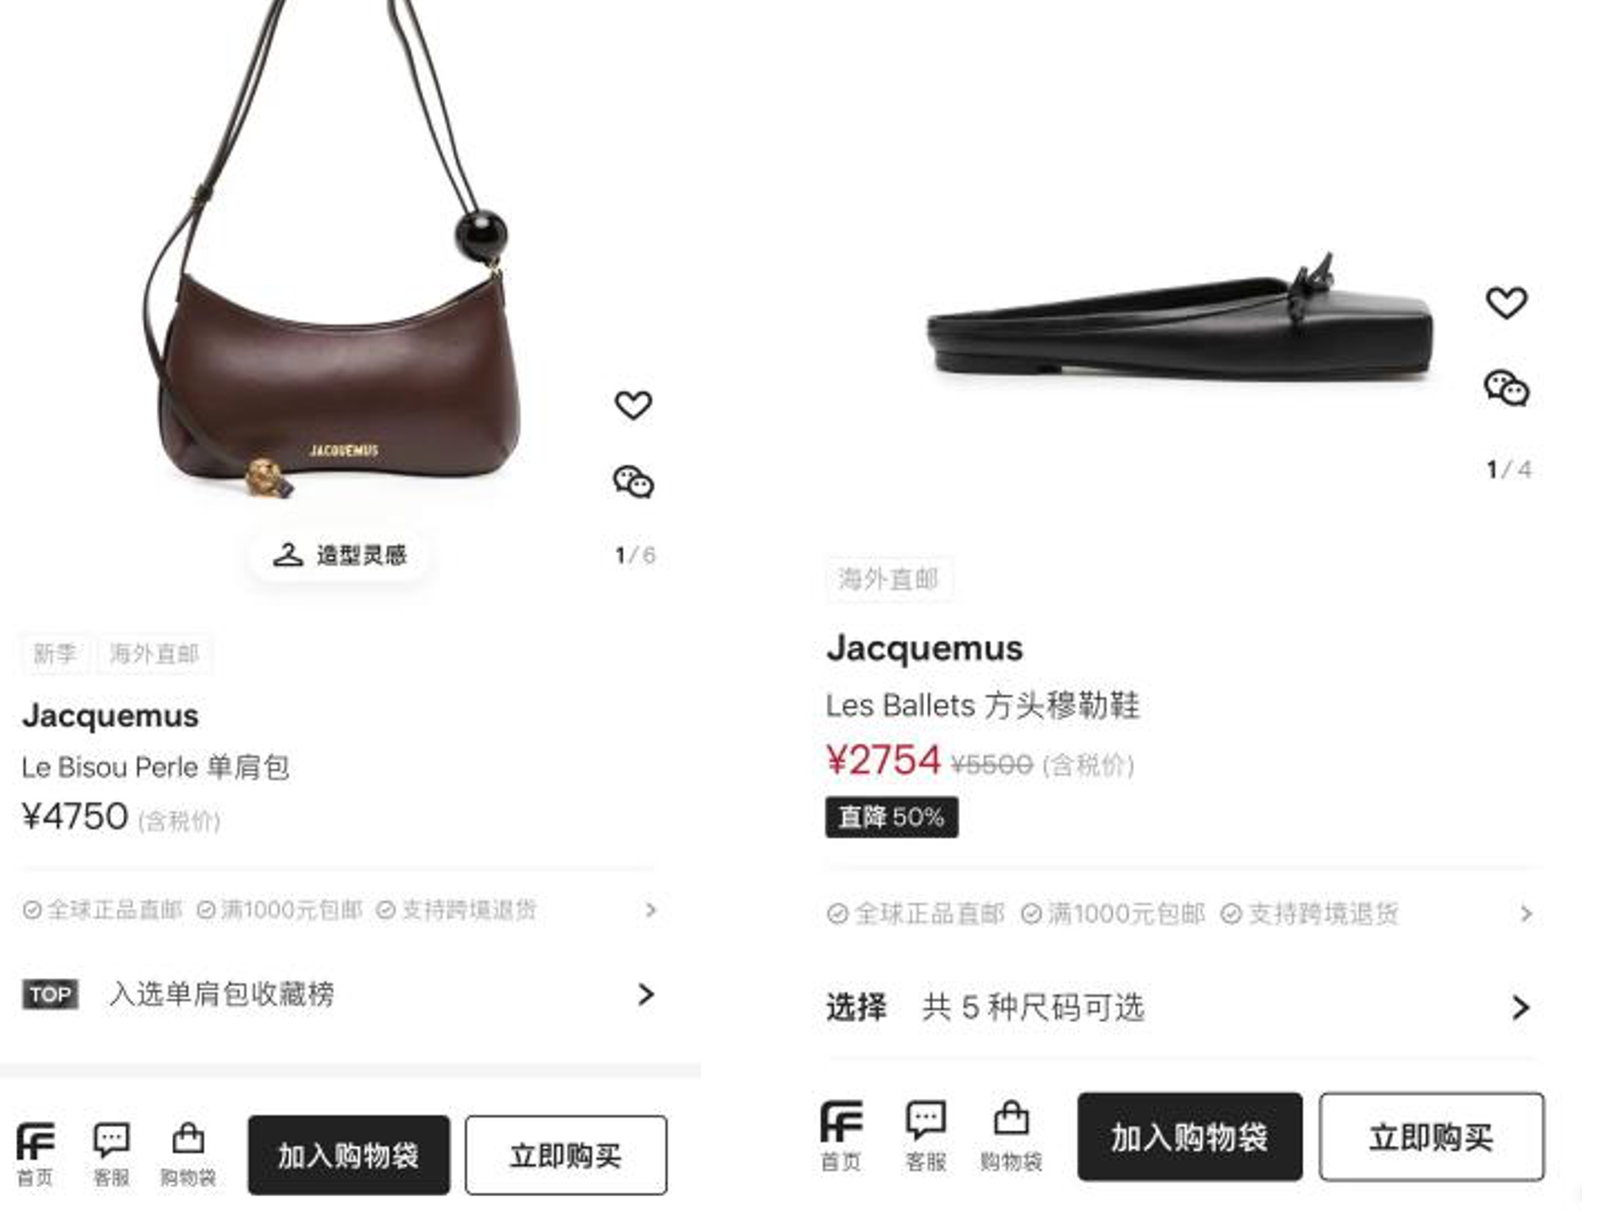Buy the Les Ballets mules now
The width and height of the screenshot is (1597, 1211).
click(1431, 1136)
